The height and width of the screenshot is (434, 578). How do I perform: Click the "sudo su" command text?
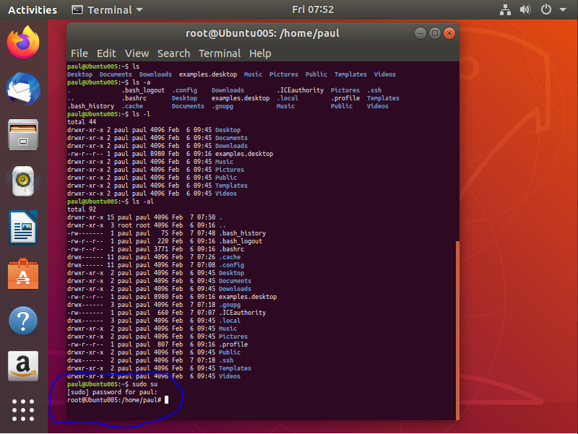pos(145,384)
